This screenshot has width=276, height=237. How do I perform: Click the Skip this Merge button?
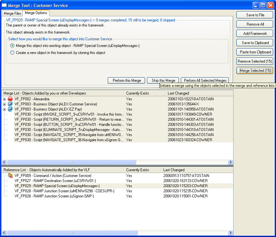(163, 80)
